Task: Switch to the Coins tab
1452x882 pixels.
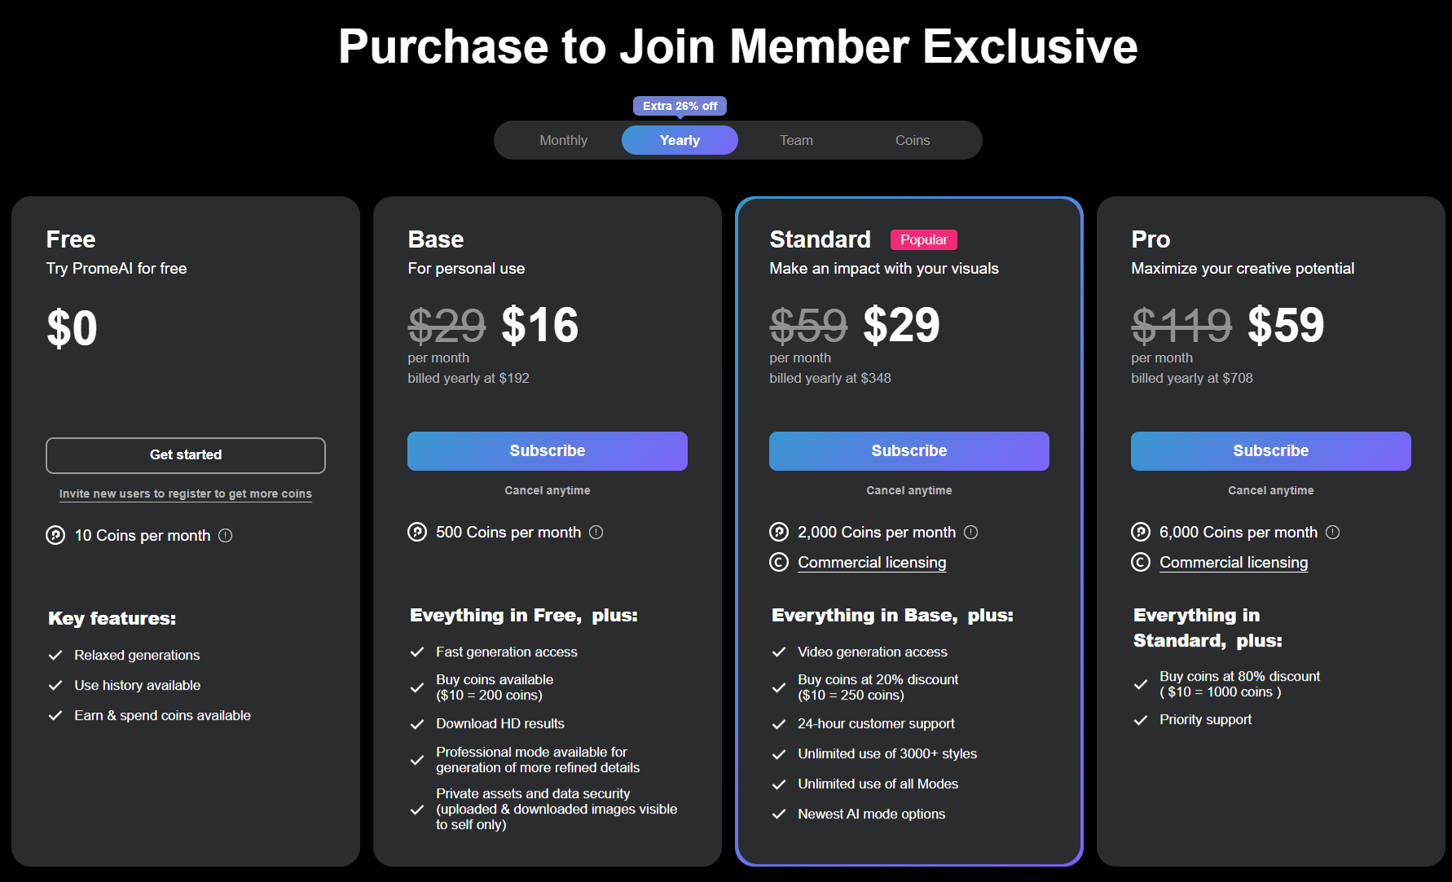Action: click(x=912, y=139)
